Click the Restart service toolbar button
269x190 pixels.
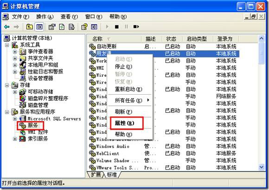tap(136, 27)
